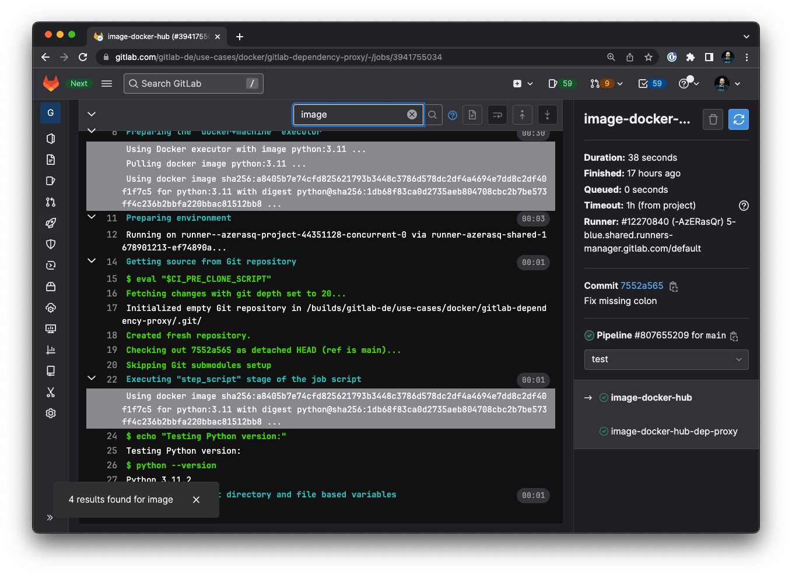This screenshot has width=792, height=576.
Task: Click the browser address bar URL
Action: (278, 57)
